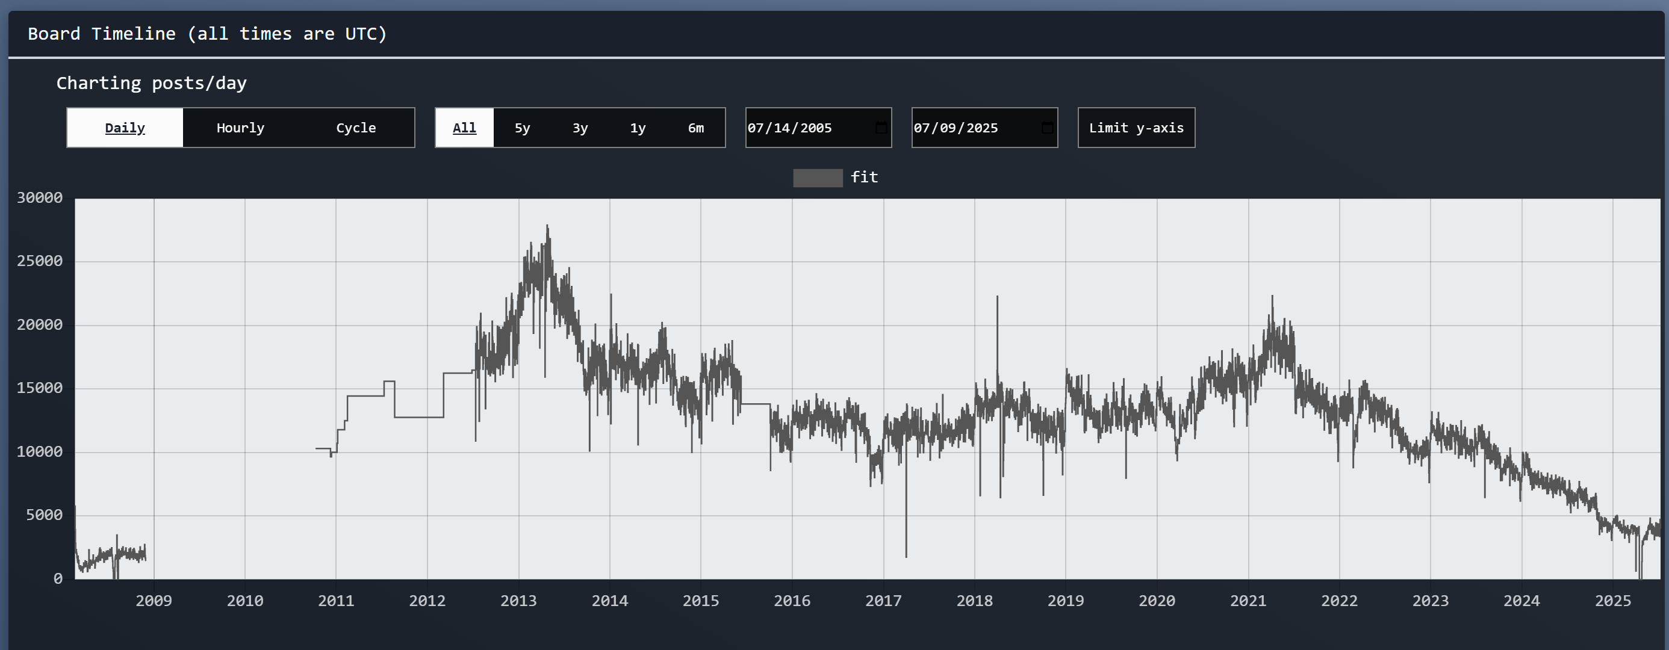The image size is (1669, 650).
Task: Edit the end date 07/09/2025 field
Action: tap(984, 128)
